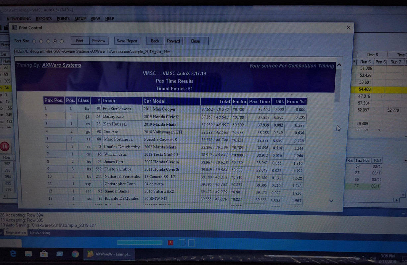Screen dimensions: 407x265
Task: Open the Preview button
Action: pyautogui.click(x=99, y=41)
